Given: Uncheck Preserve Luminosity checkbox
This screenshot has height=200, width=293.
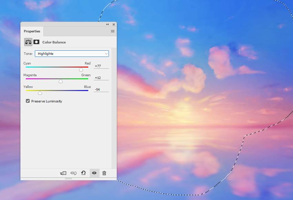Looking at the screenshot, I should tap(28, 101).
